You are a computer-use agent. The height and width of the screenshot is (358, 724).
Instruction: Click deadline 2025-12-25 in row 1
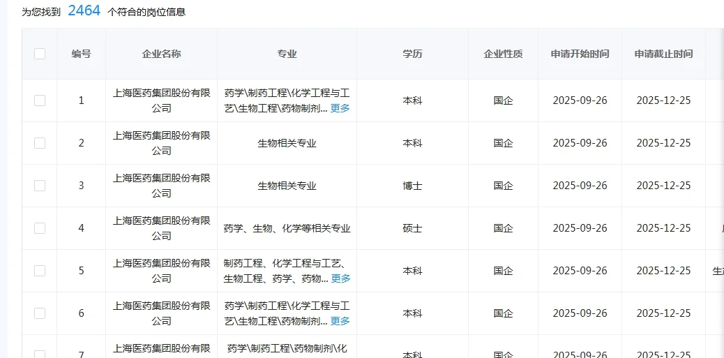(x=663, y=100)
